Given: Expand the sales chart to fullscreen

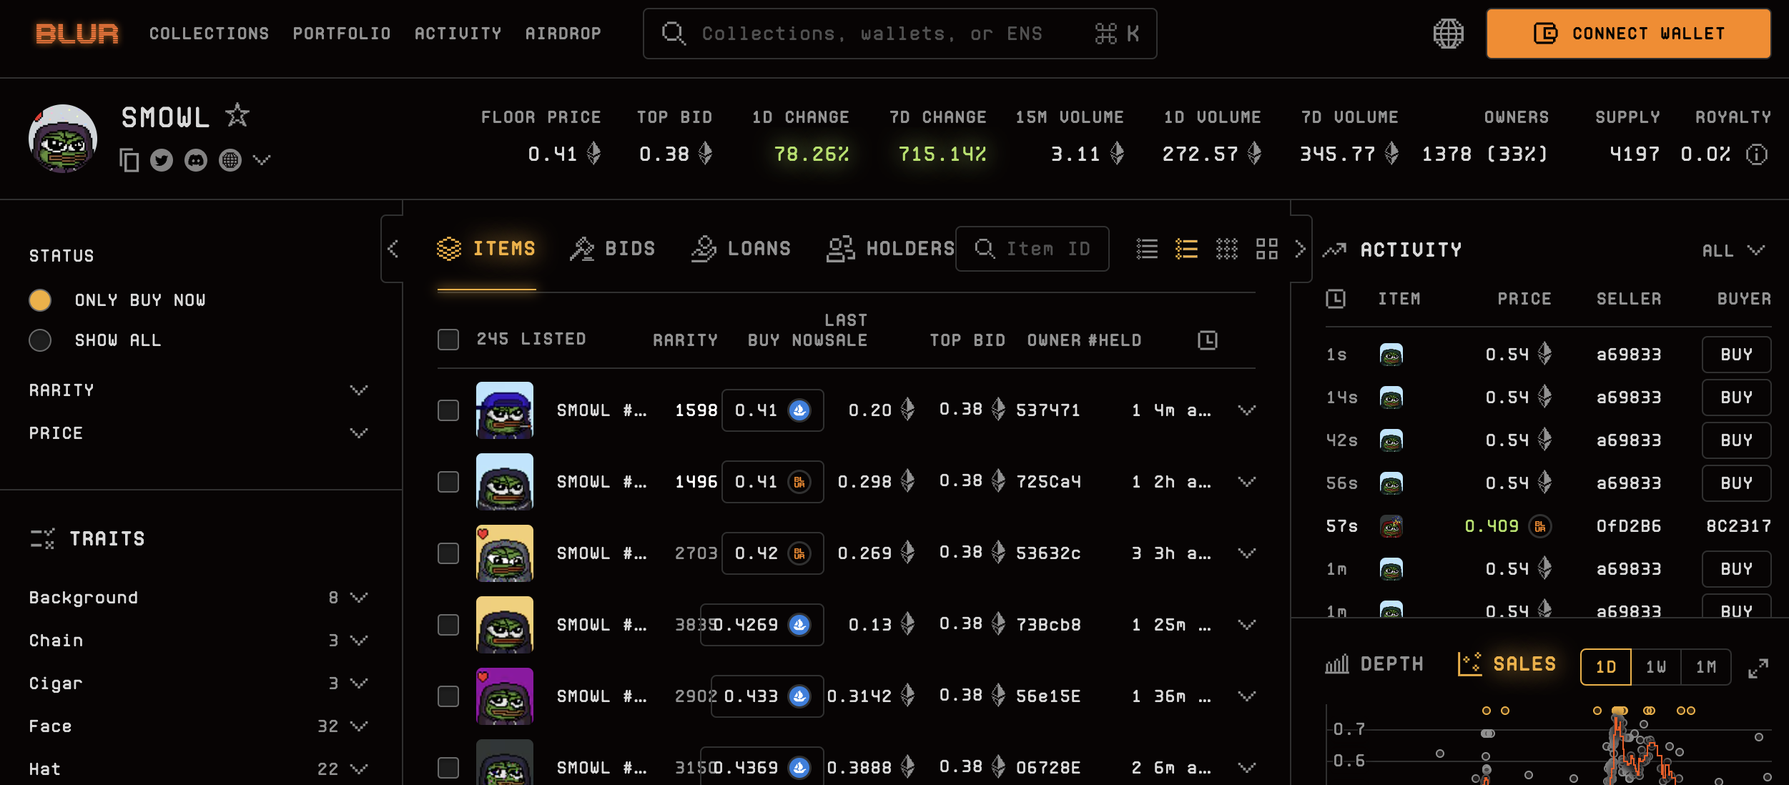Looking at the screenshot, I should coord(1758,668).
